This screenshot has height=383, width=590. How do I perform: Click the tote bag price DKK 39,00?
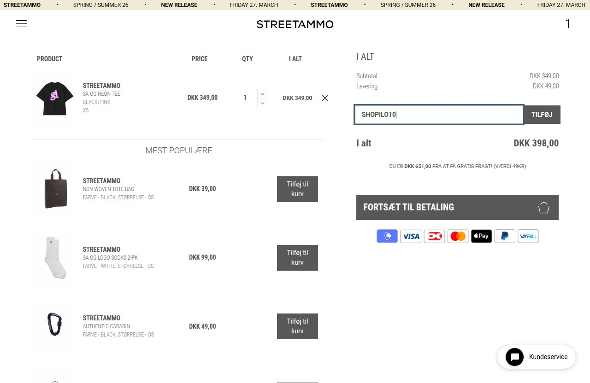(x=202, y=189)
